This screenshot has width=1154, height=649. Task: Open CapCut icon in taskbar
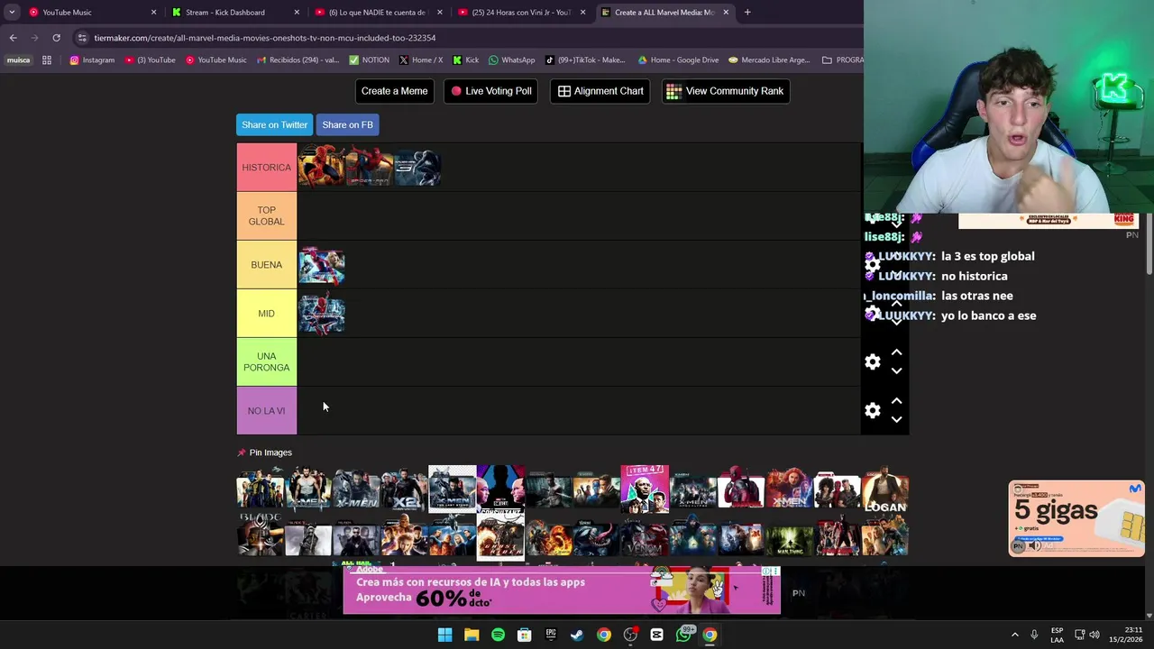(x=656, y=635)
